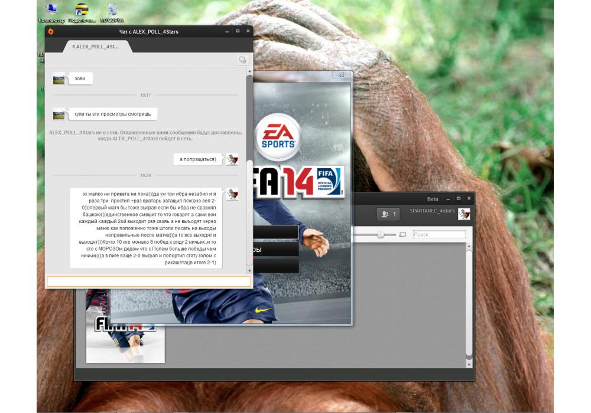Close the FIFA 14 launcher window
591x413 pixels.
pyautogui.click(x=340, y=75)
